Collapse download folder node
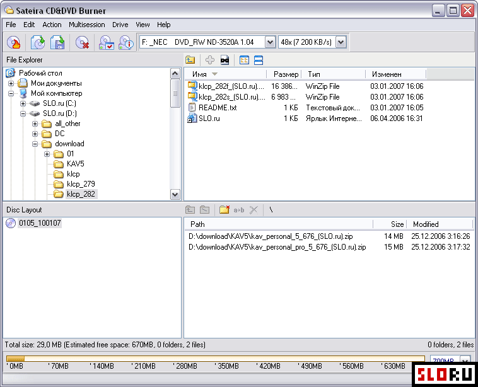The height and width of the screenshot is (387, 478). point(35,144)
